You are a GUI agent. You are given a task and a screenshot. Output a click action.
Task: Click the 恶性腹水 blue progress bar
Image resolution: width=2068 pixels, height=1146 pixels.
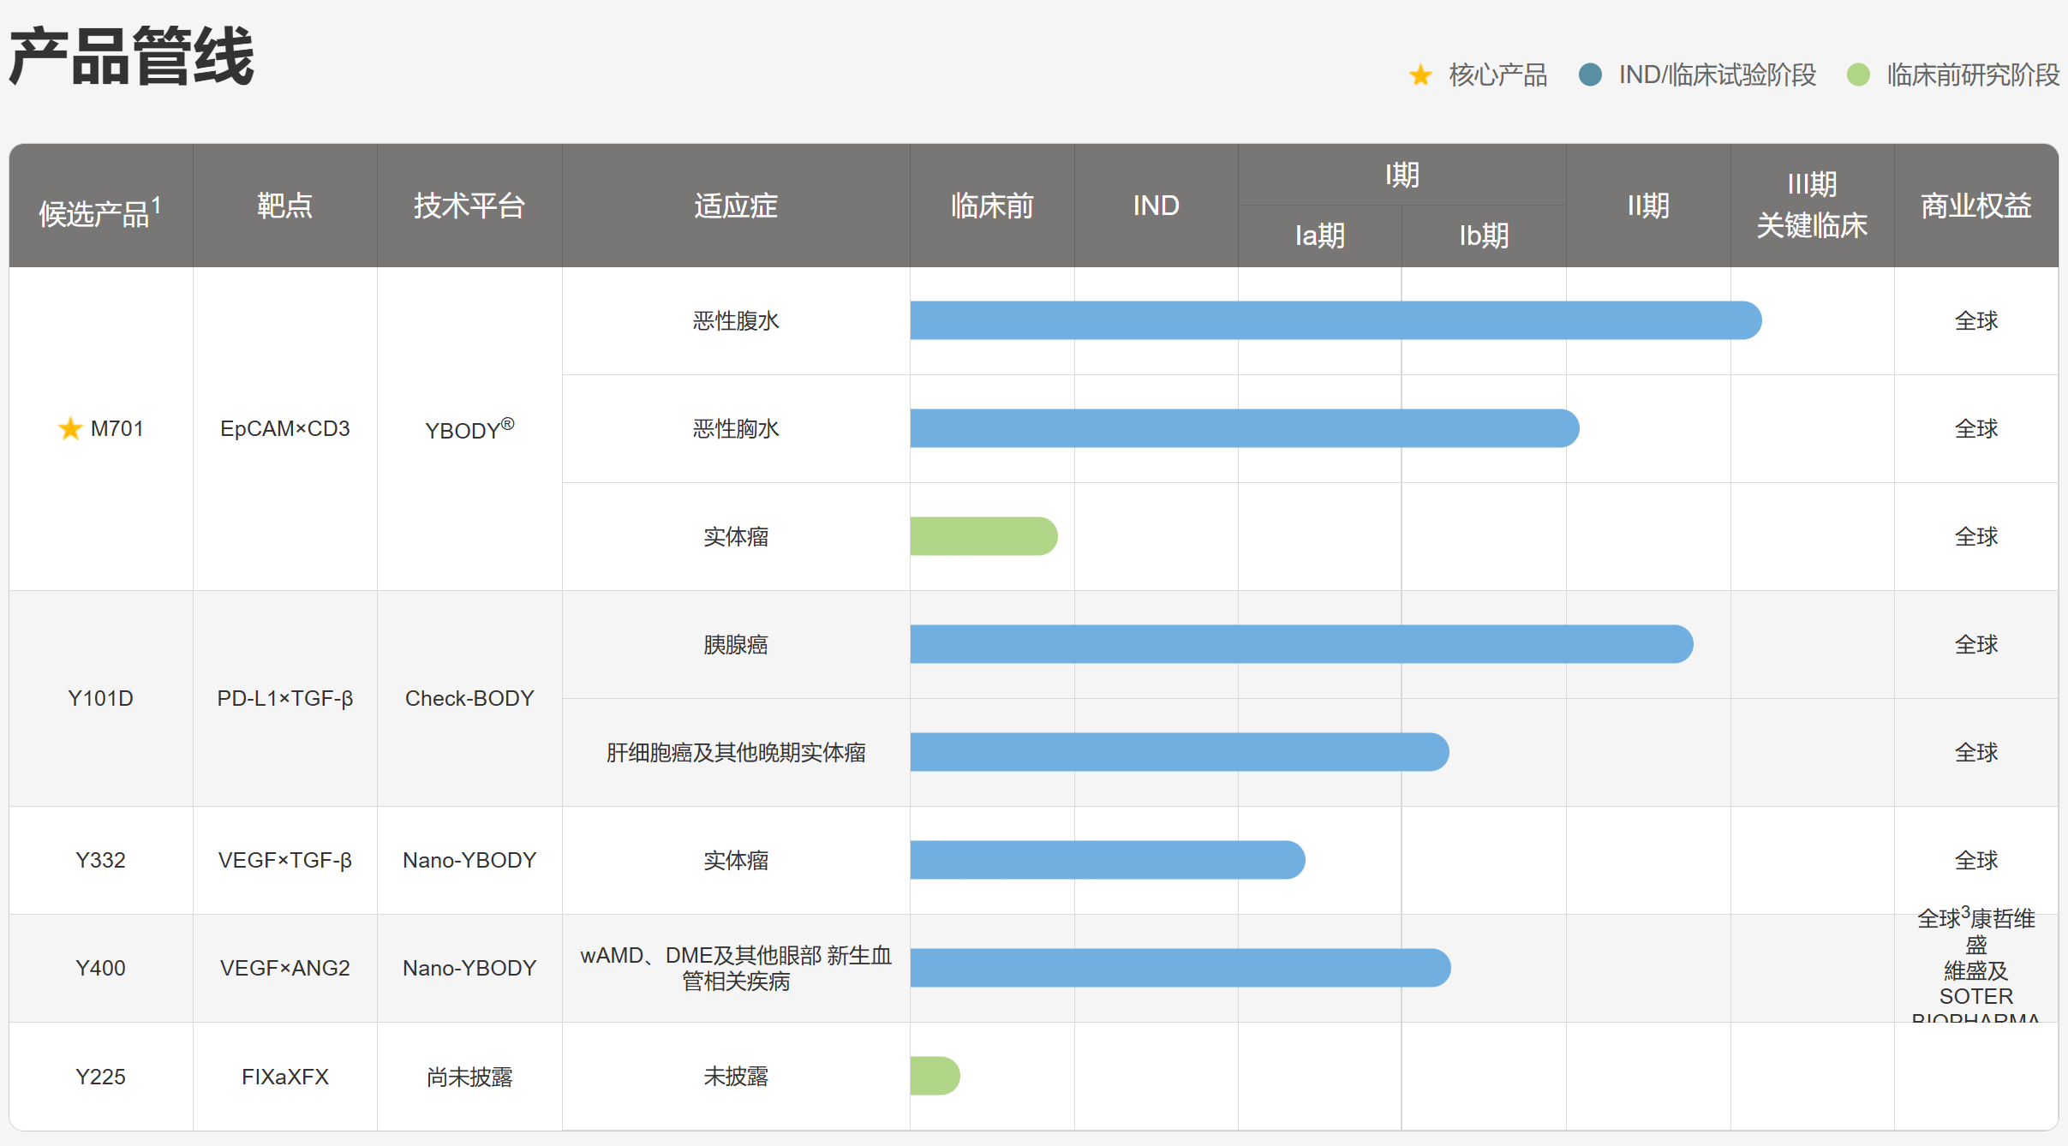click(x=1336, y=320)
